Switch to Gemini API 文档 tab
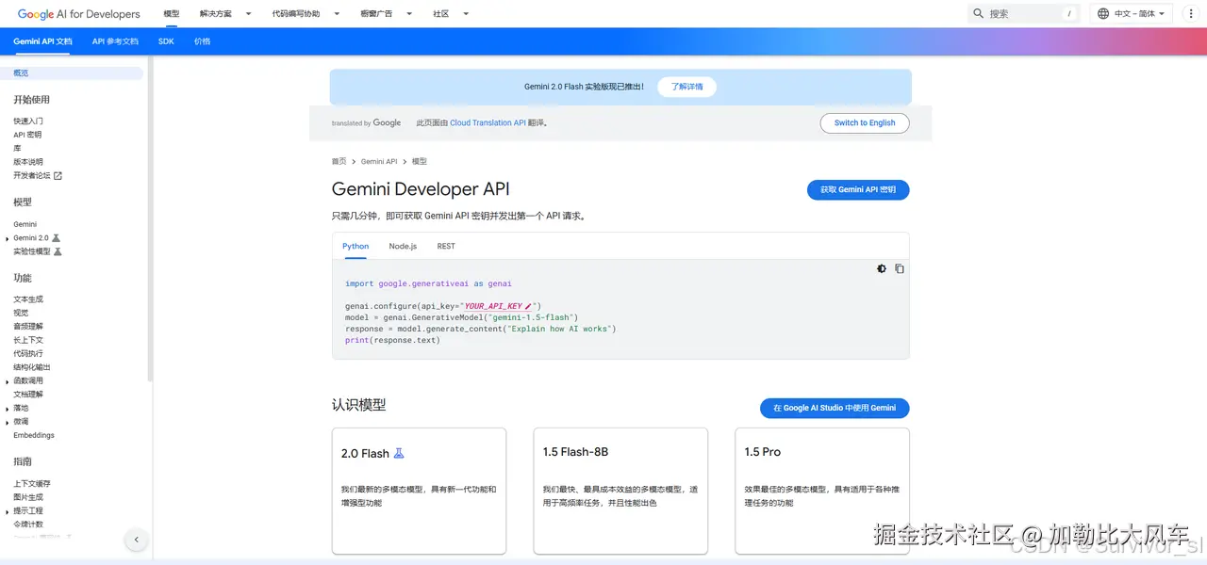1207x565 pixels. pos(42,41)
